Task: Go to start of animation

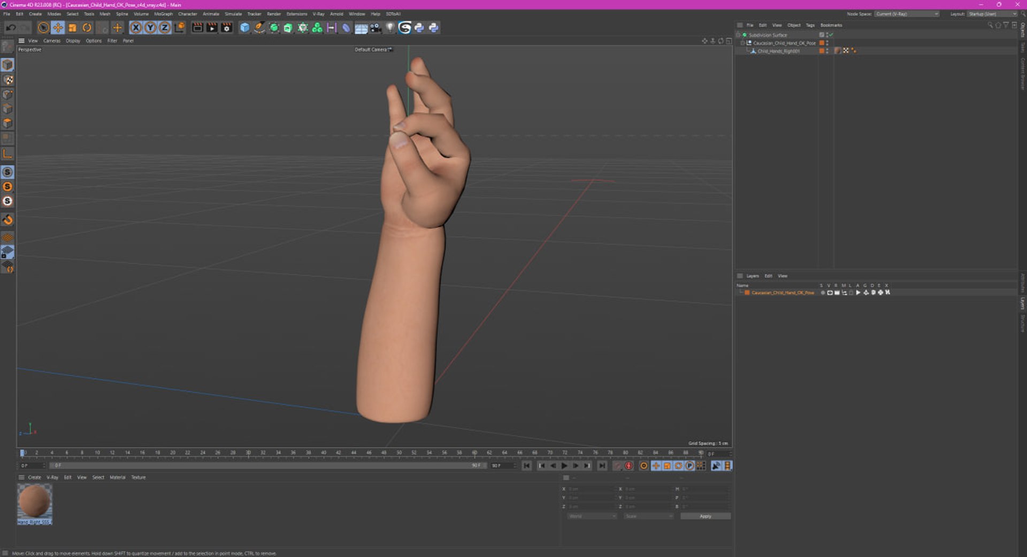Action: (527, 466)
